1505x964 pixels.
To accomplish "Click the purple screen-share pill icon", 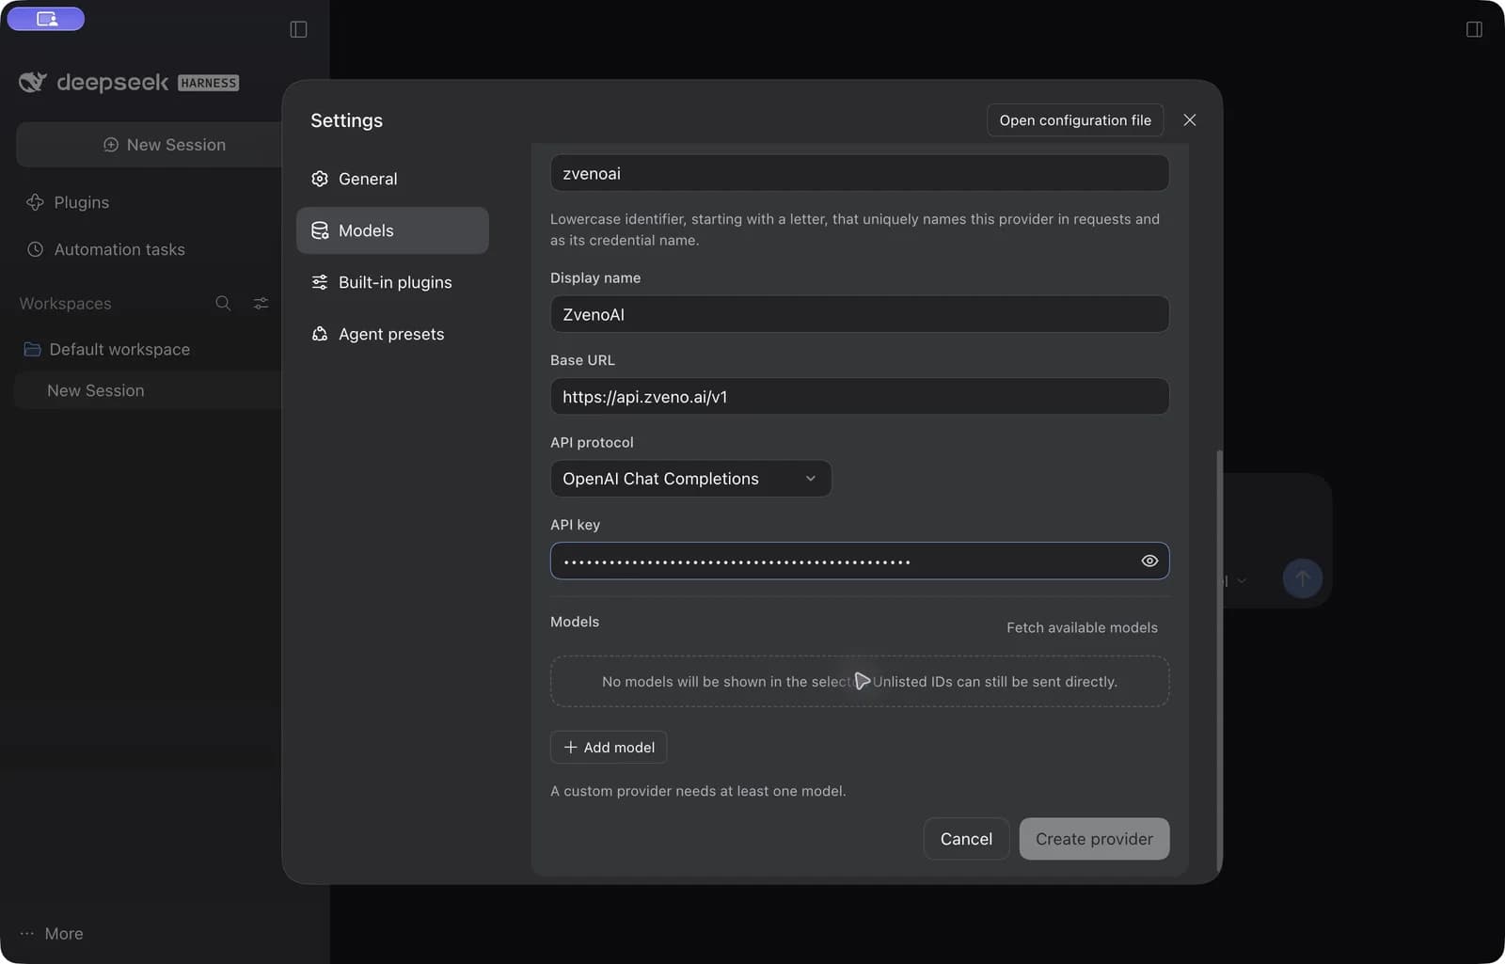I will pyautogui.click(x=46, y=19).
